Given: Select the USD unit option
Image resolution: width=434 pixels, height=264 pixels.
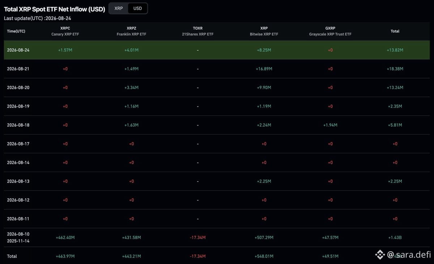Looking at the screenshot, I should 138,8.
